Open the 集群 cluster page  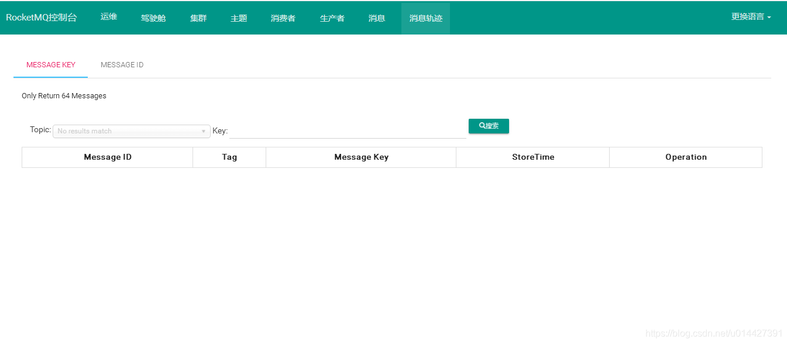coord(198,18)
